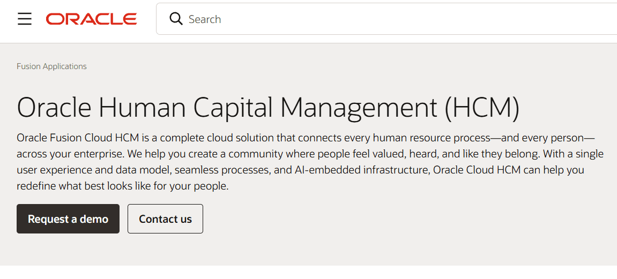Click the Oracle logo
Image resolution: width=617 pixels, height=279 pixels.
(91, 19)
